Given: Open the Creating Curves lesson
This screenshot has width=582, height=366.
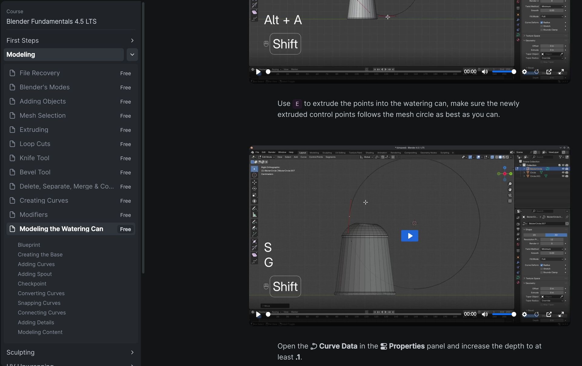Looking at the screenshot, I should coord(44,201).
